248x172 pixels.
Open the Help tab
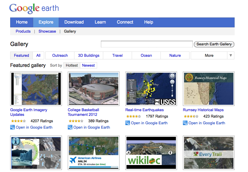click(x=149, y=22)
